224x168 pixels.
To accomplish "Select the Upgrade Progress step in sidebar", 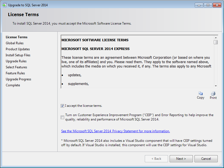I will pos(18,79).
